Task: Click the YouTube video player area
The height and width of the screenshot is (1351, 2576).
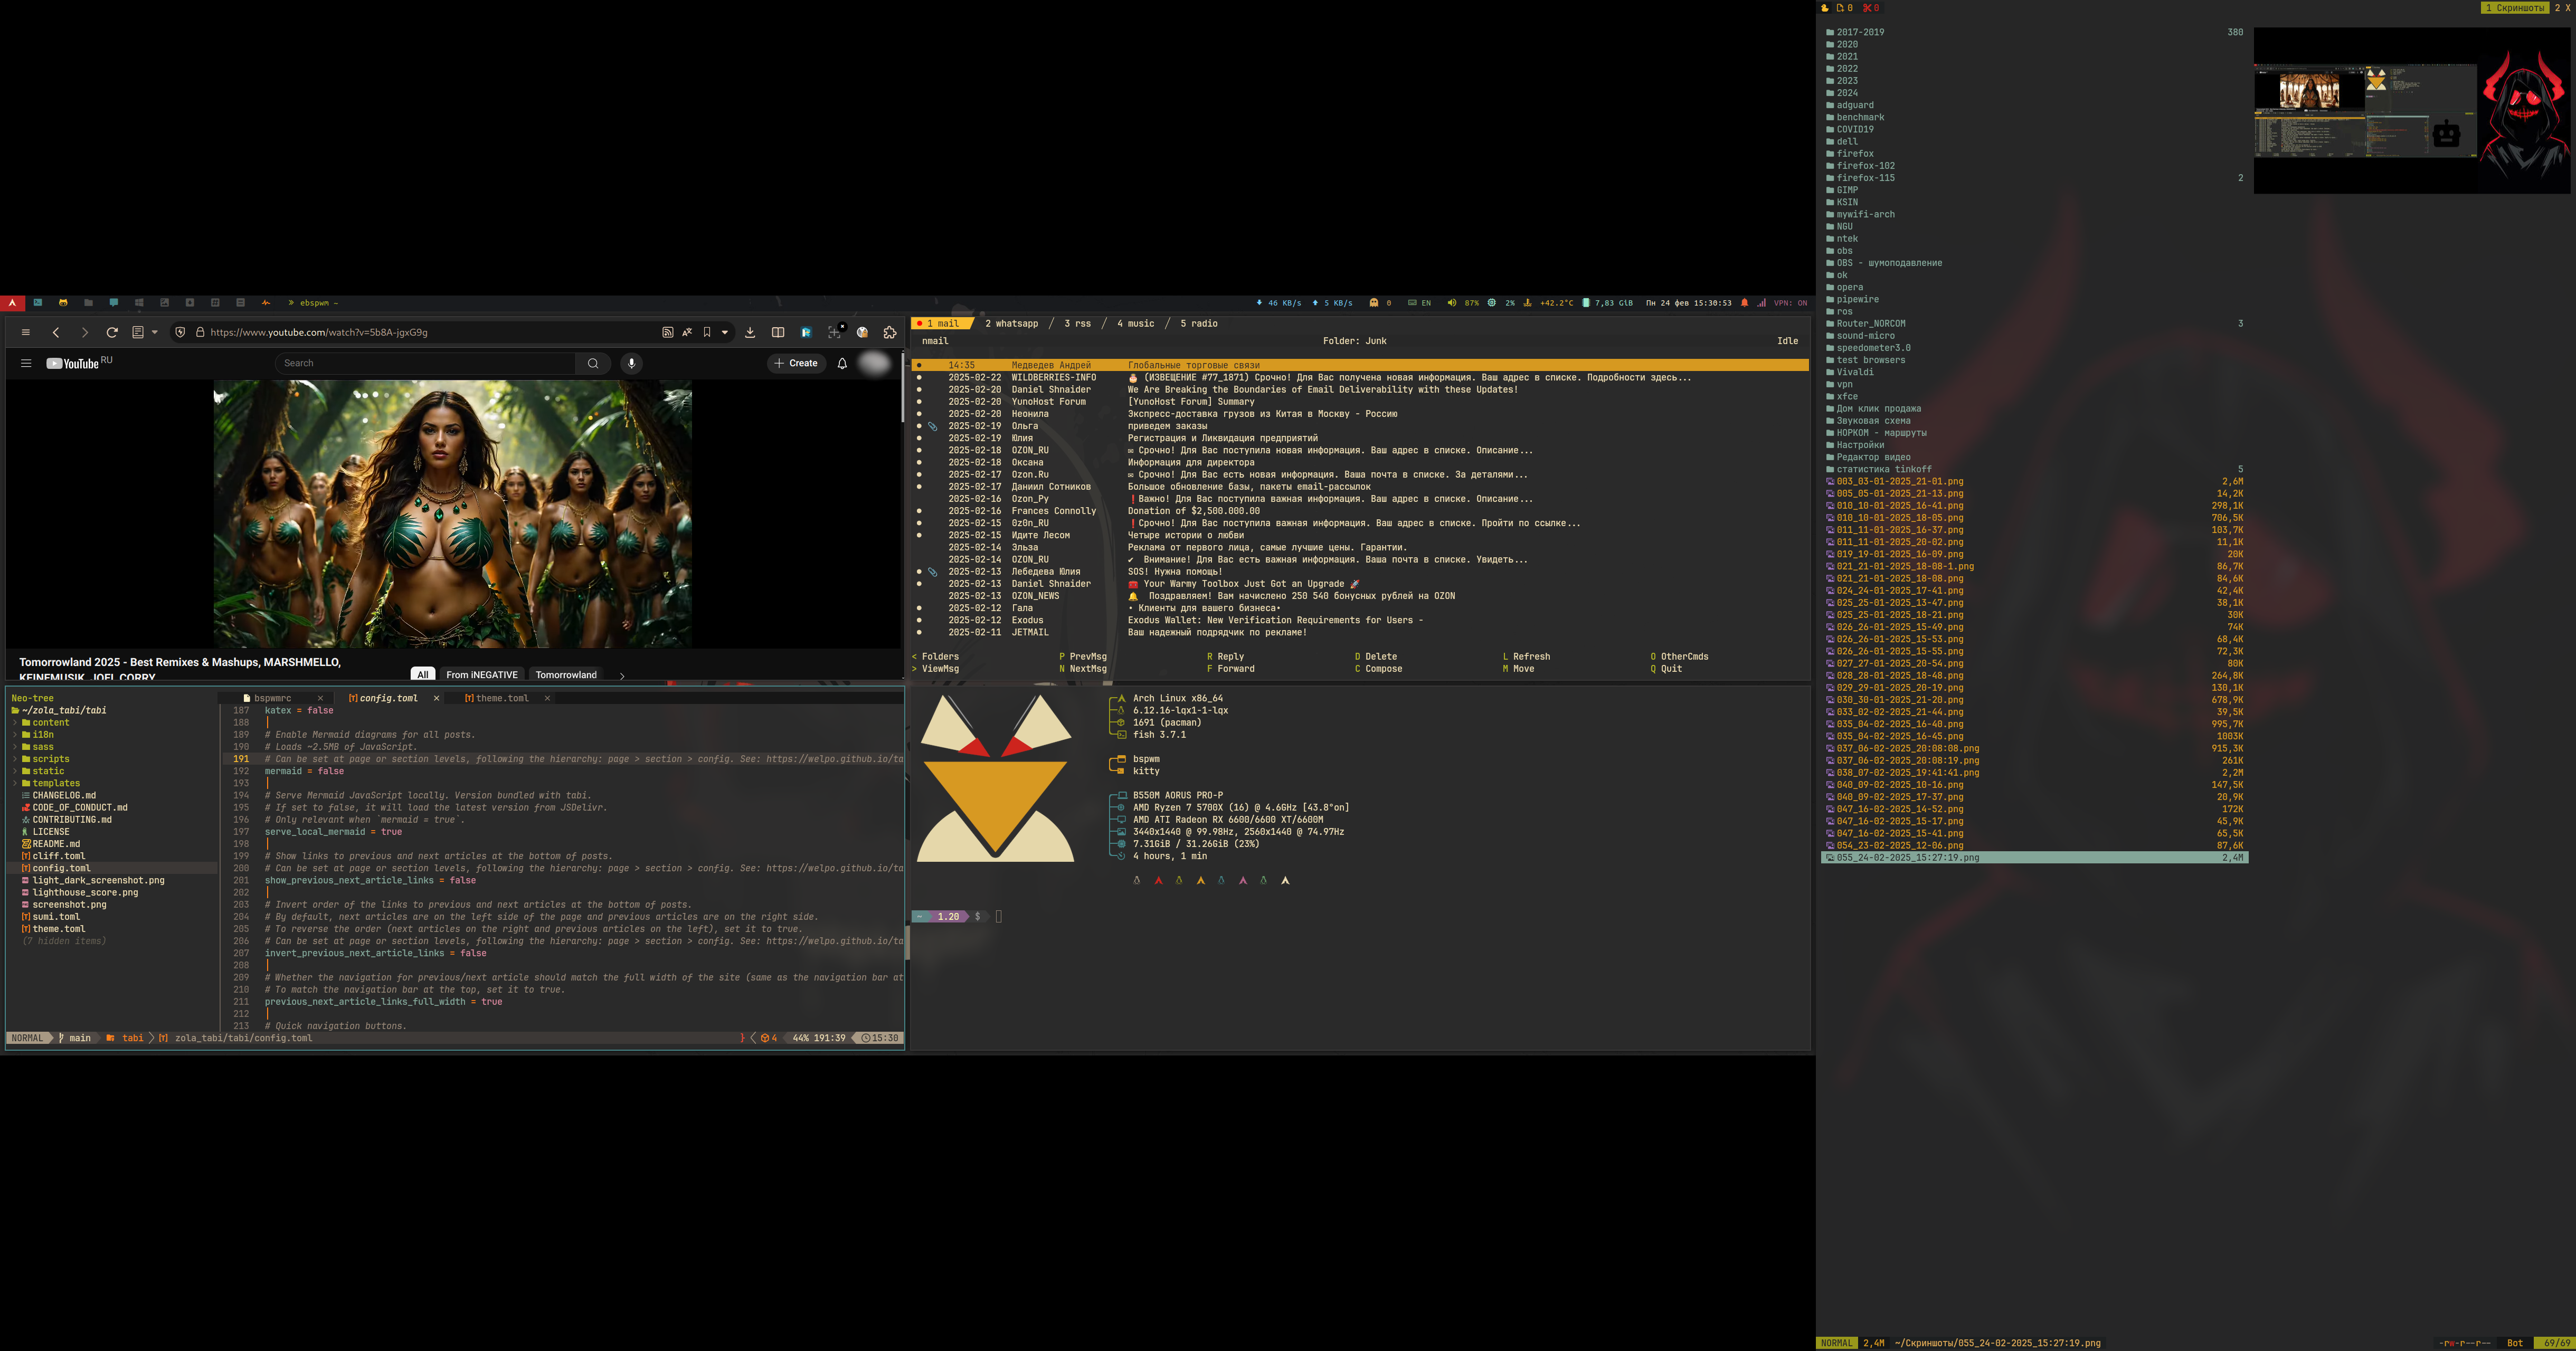Action: tap(452, 513)
